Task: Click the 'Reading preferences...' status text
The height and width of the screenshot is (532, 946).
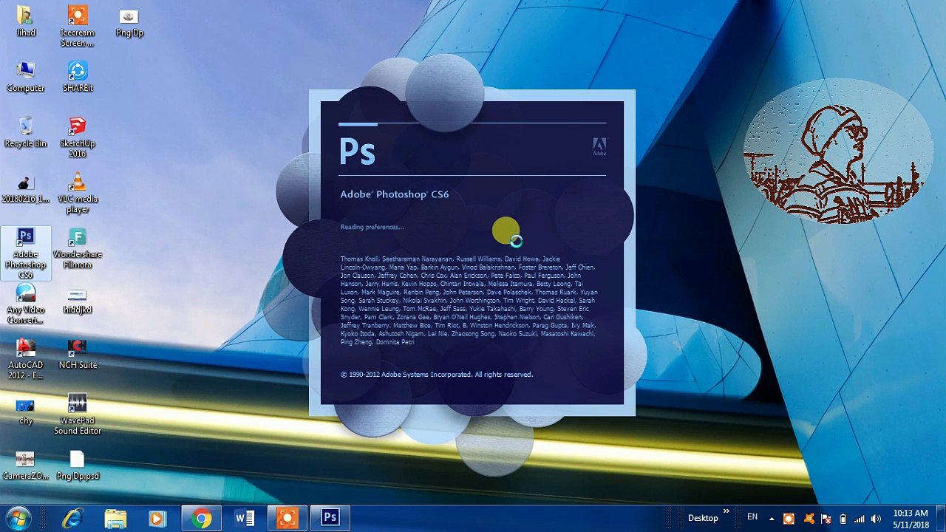Action: pos(372,227)
